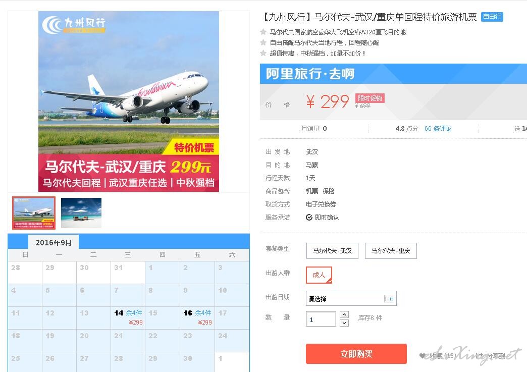527x372 pixels.
Task: Select the 马尔代夫-重庆 package option
Action: pyautogui.click(x=391, y=251)
